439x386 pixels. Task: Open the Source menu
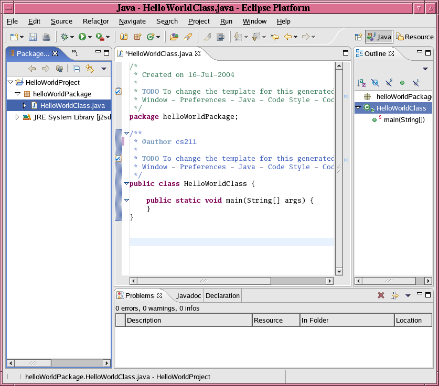(x=61, y=21)
